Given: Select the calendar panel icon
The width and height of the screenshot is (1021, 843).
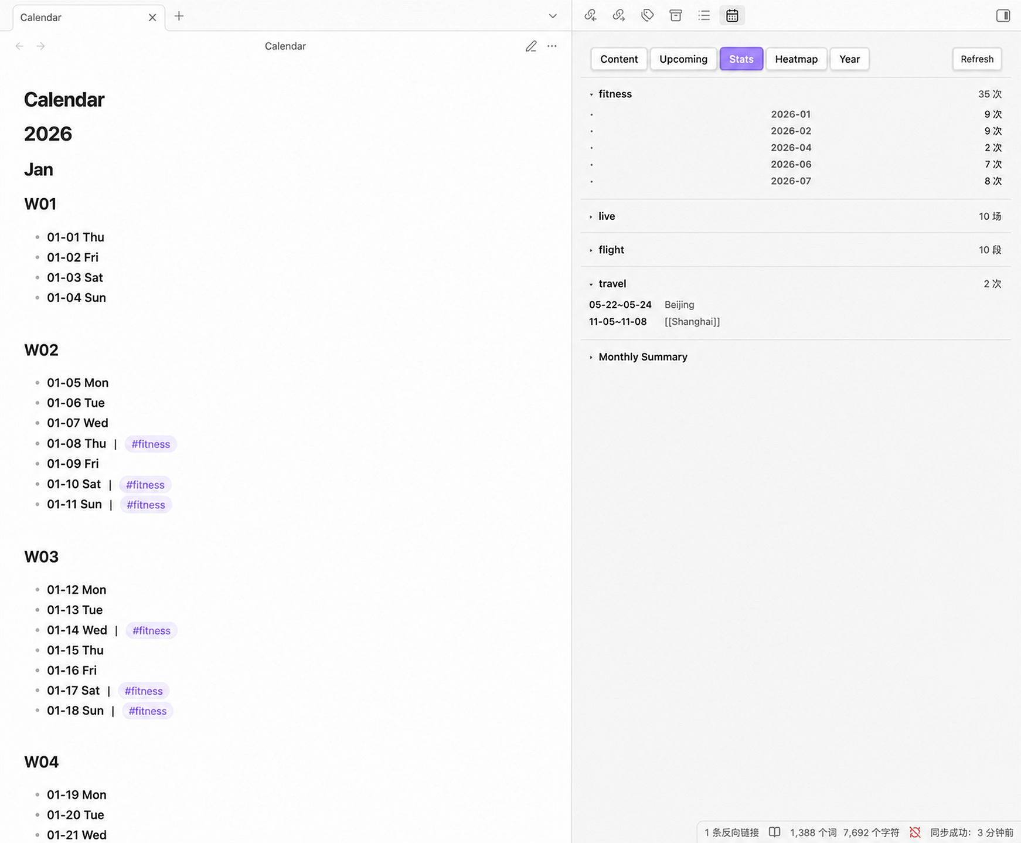Looking at the screenshot, I should coord(732,16).
